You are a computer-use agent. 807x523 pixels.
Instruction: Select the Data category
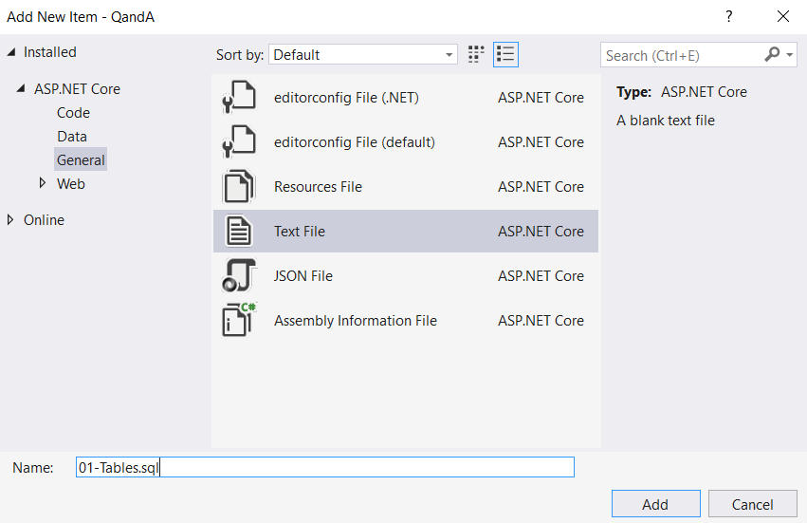pyautogui.click(x=72, y=137)
